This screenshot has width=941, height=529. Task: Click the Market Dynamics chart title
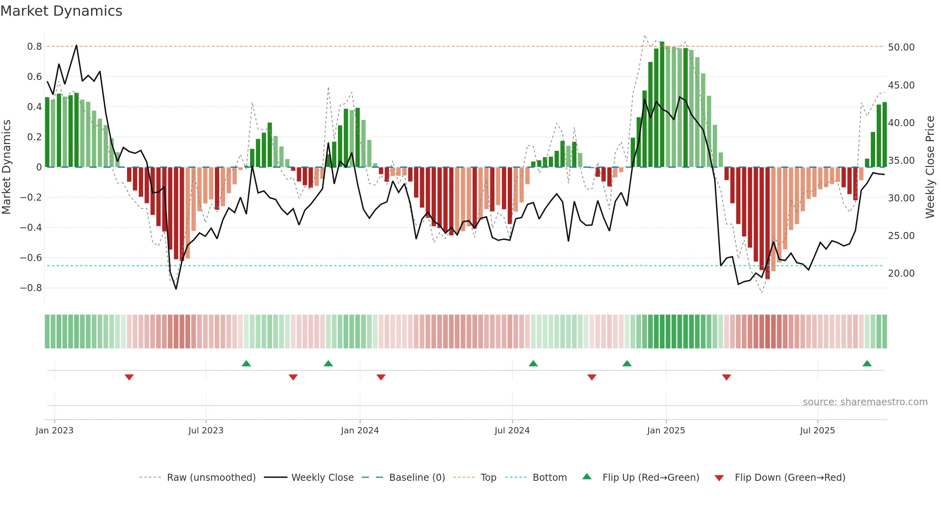[x=61, y=11]
